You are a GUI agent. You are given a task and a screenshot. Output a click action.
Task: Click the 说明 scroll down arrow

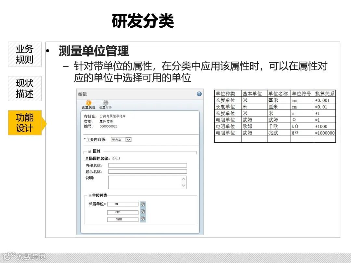coord(184,185)
